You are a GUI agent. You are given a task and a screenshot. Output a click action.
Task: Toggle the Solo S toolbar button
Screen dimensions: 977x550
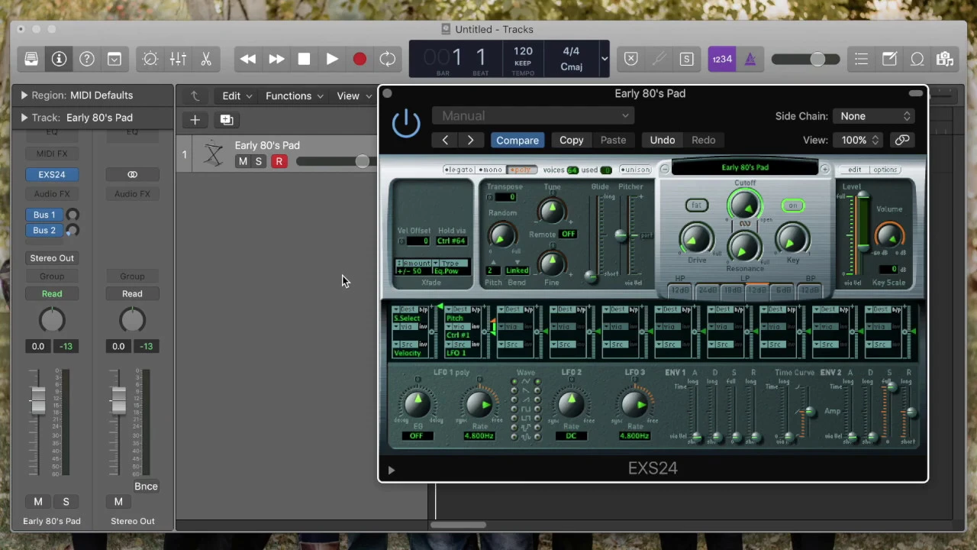[686, 59]
